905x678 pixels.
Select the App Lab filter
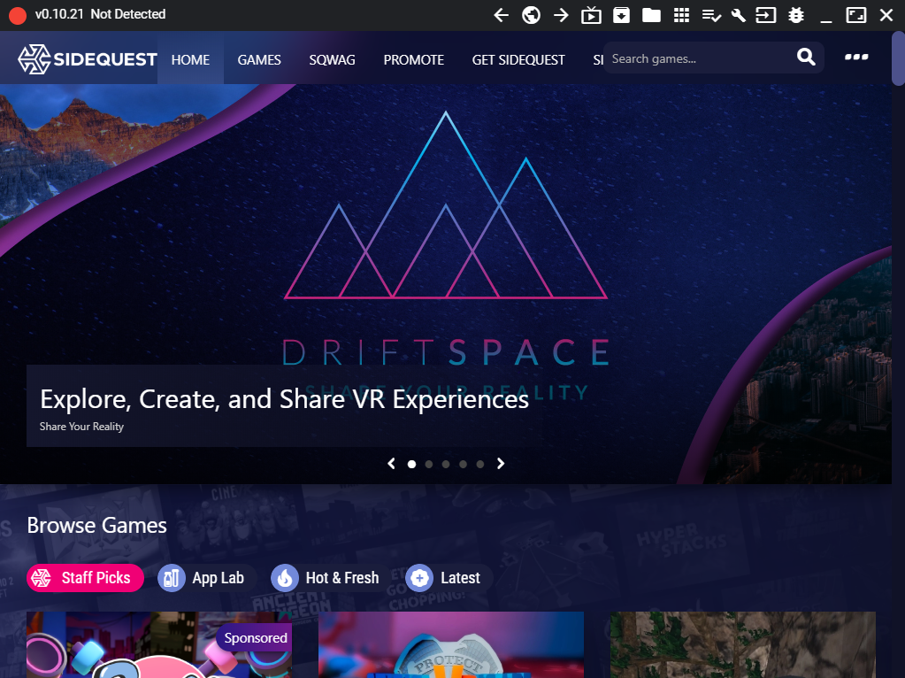pyautogui.click(x=207, y=577)
